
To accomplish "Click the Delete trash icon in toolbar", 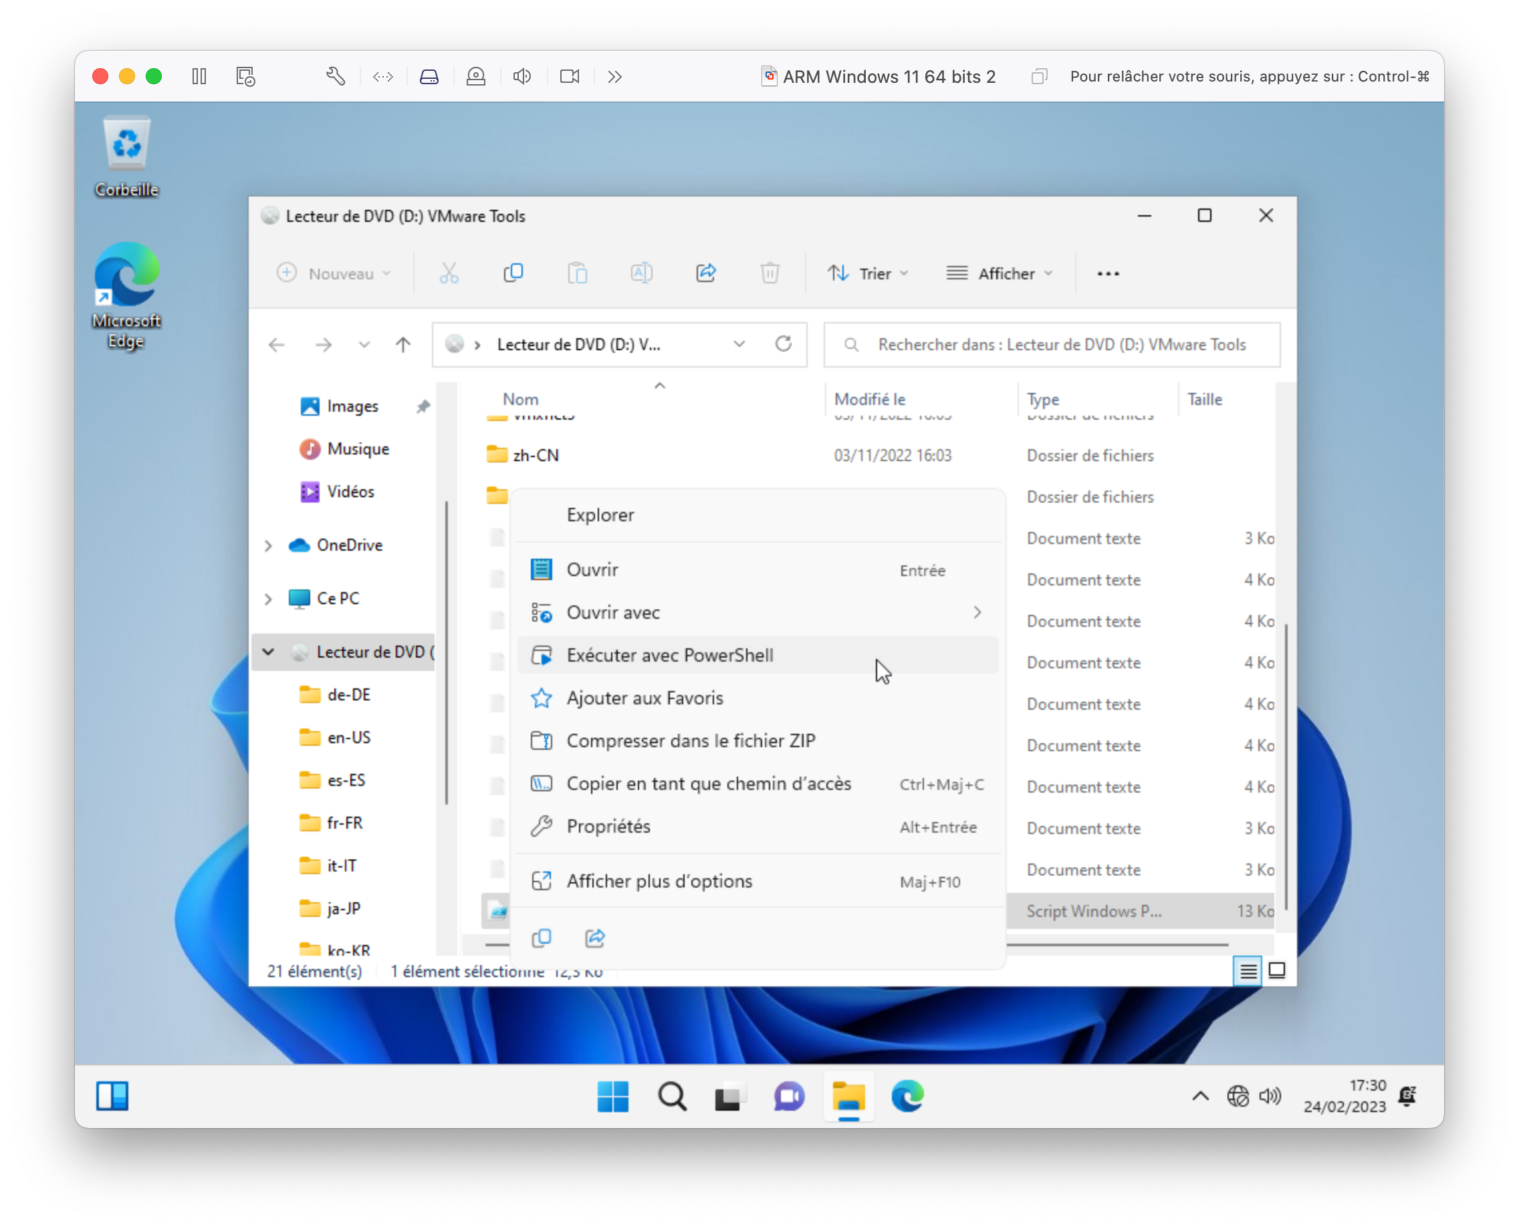I will [770, 273].
